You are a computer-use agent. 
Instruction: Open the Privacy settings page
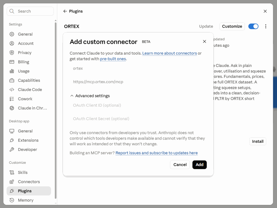pos(29,52)
